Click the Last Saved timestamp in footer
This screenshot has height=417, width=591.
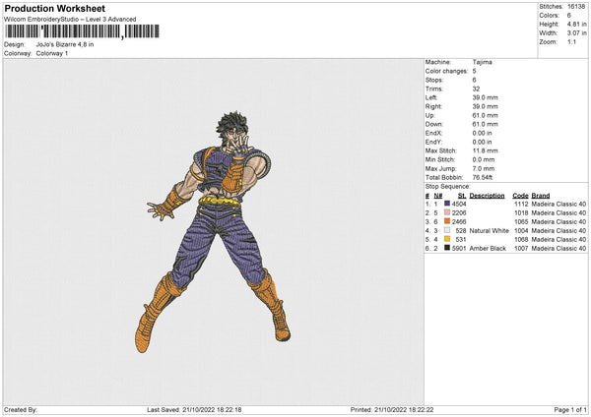194,410
